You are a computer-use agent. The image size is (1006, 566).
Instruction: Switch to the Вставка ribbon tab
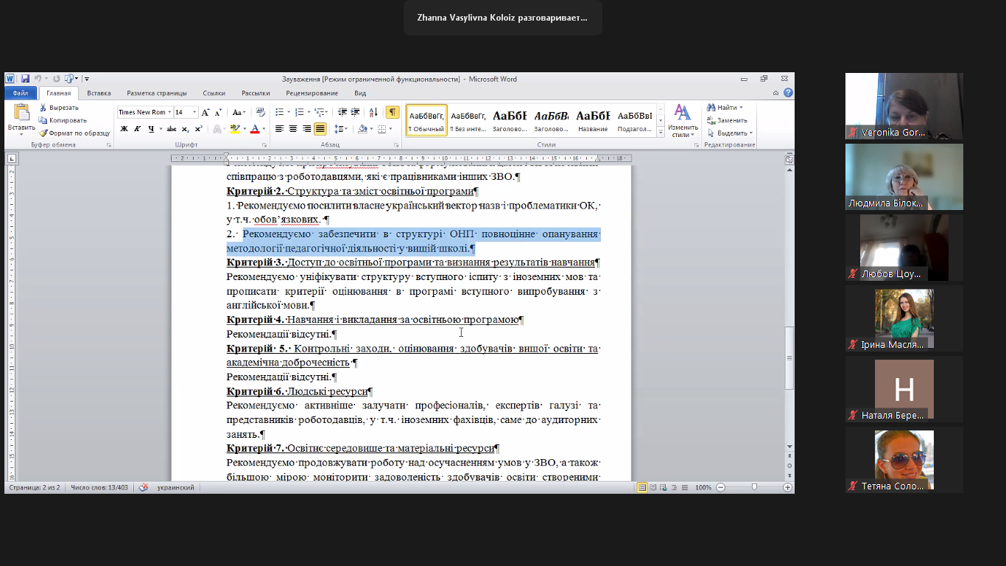(99, 94)
